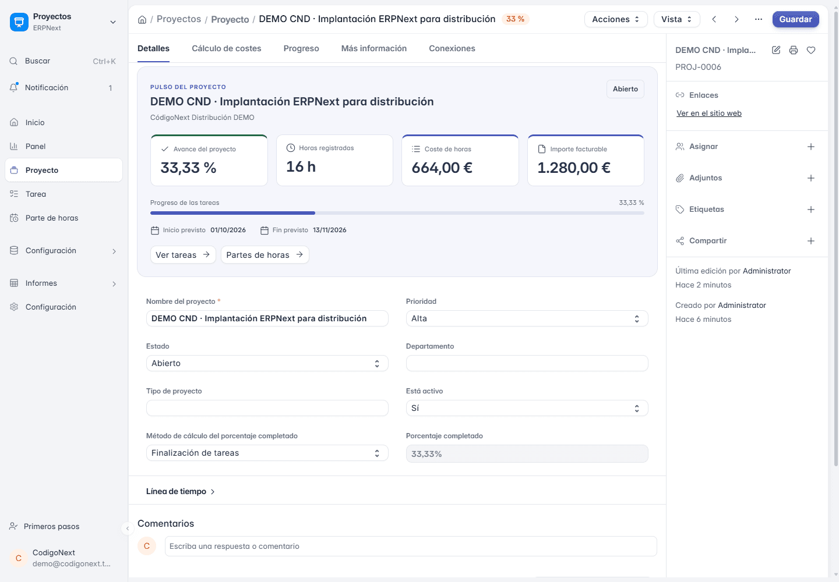Screen dimensions: 839x582
Task: Click the comment reply input box
Action: click(x=411, y=546)
